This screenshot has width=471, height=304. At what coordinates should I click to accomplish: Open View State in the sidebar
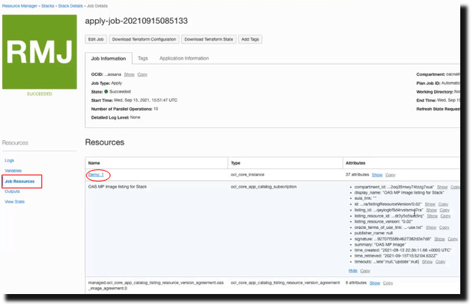pyautogui.click(x=15, y=201)
